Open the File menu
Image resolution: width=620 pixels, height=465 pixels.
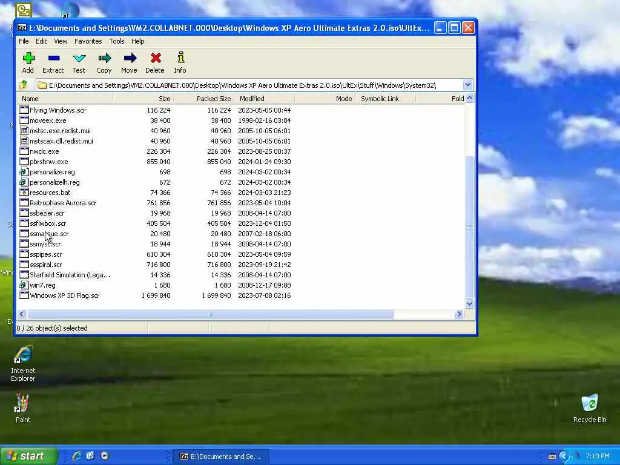24,41
